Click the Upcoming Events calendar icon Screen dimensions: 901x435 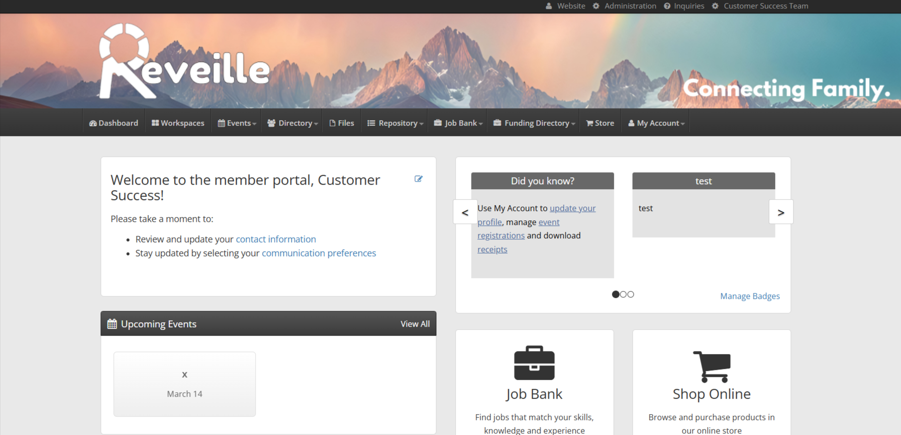pyautogui.click(x=112, y=324)
